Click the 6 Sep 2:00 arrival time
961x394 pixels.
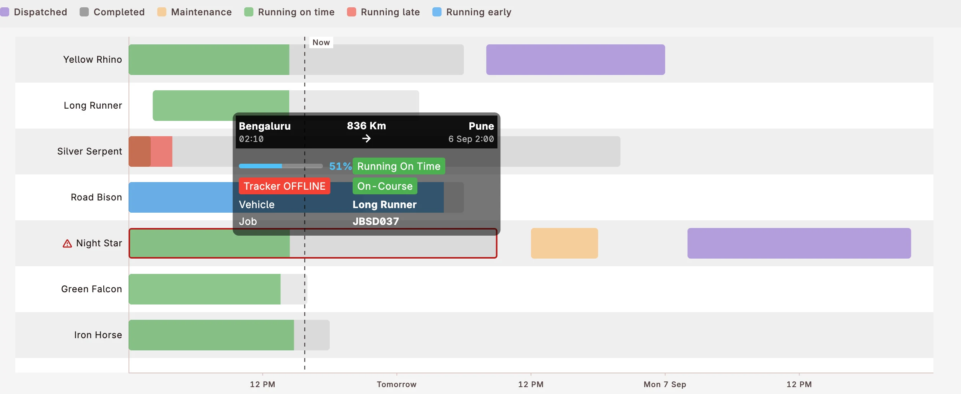[x=471, y=139]
